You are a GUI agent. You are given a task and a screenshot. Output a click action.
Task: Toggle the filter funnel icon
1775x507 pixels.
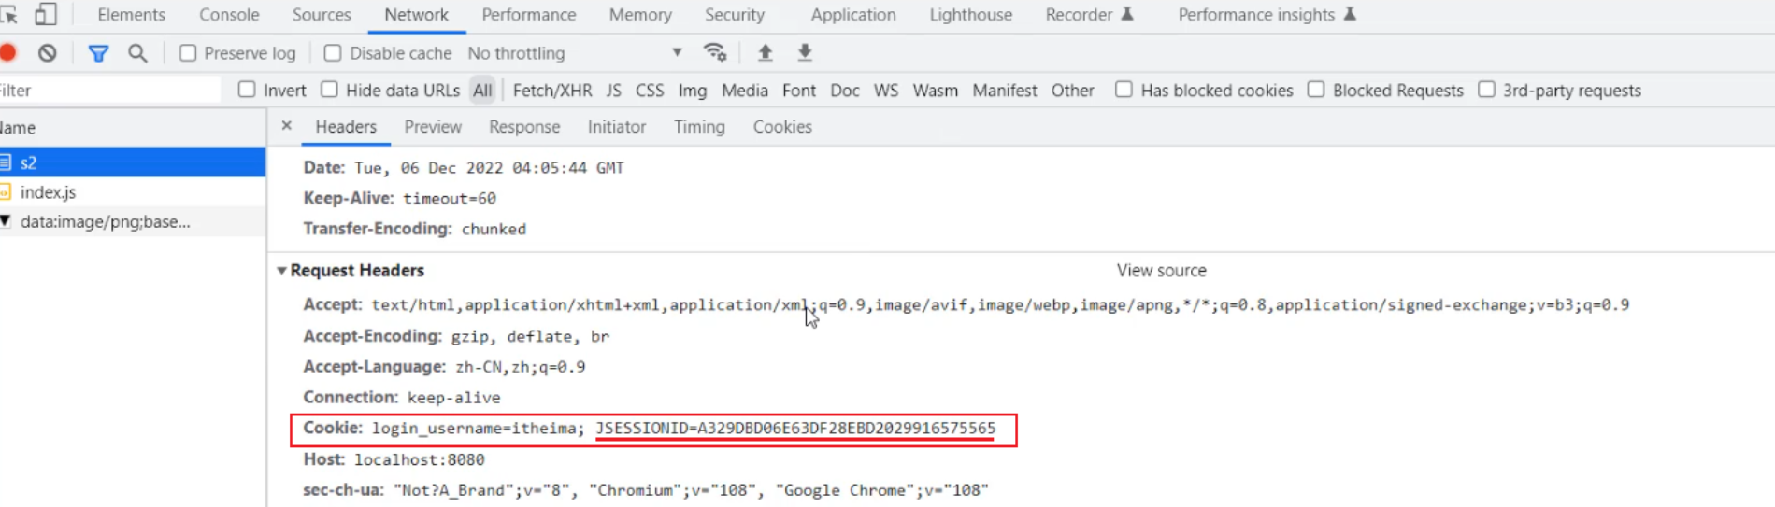pyautogui.click(x=98, y=53)
